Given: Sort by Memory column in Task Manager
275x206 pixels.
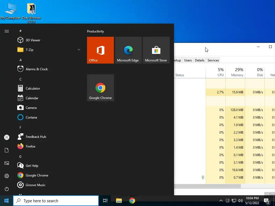Looking at the screenshot, I should [235, 72].
